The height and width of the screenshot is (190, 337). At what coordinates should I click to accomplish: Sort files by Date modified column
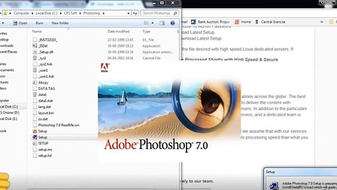pyautogui.click(x=118, y=32)
